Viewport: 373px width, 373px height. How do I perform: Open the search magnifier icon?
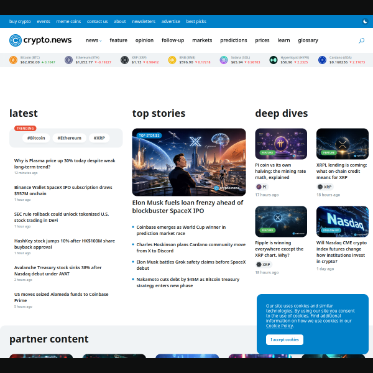pyautogui.click(x=361, y=40)
